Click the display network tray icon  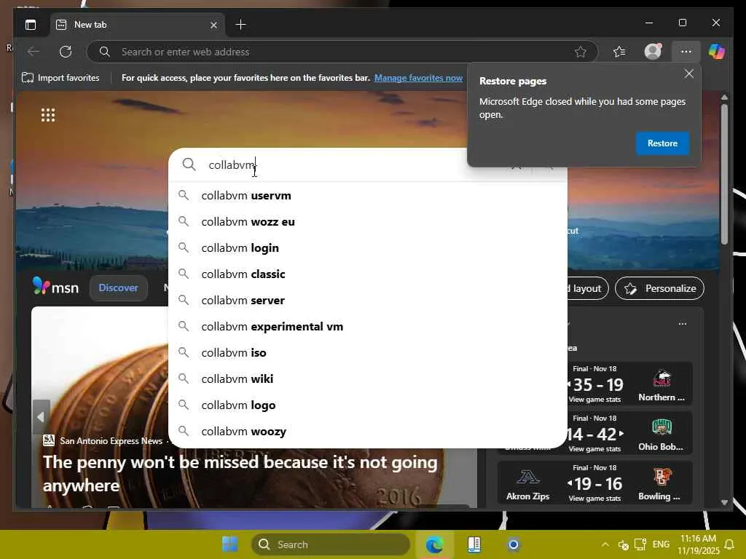click(640, 544)
